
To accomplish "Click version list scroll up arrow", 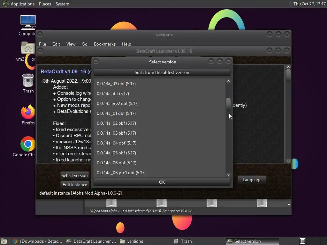I will click(228, 81).
